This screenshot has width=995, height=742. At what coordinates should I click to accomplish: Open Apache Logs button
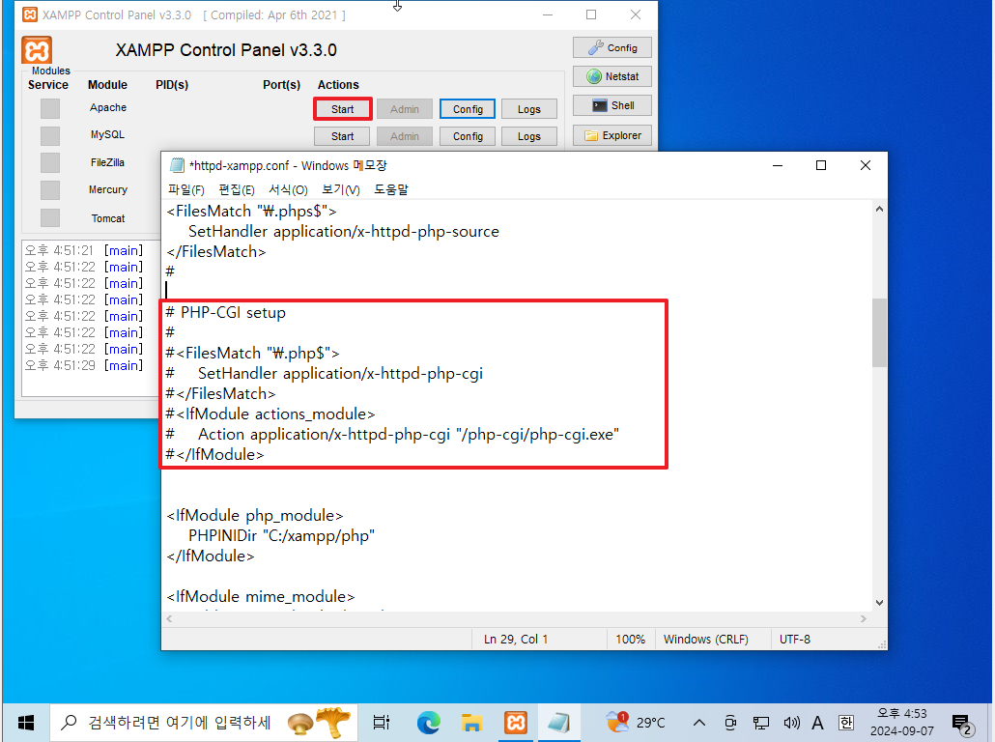[529, 109]
